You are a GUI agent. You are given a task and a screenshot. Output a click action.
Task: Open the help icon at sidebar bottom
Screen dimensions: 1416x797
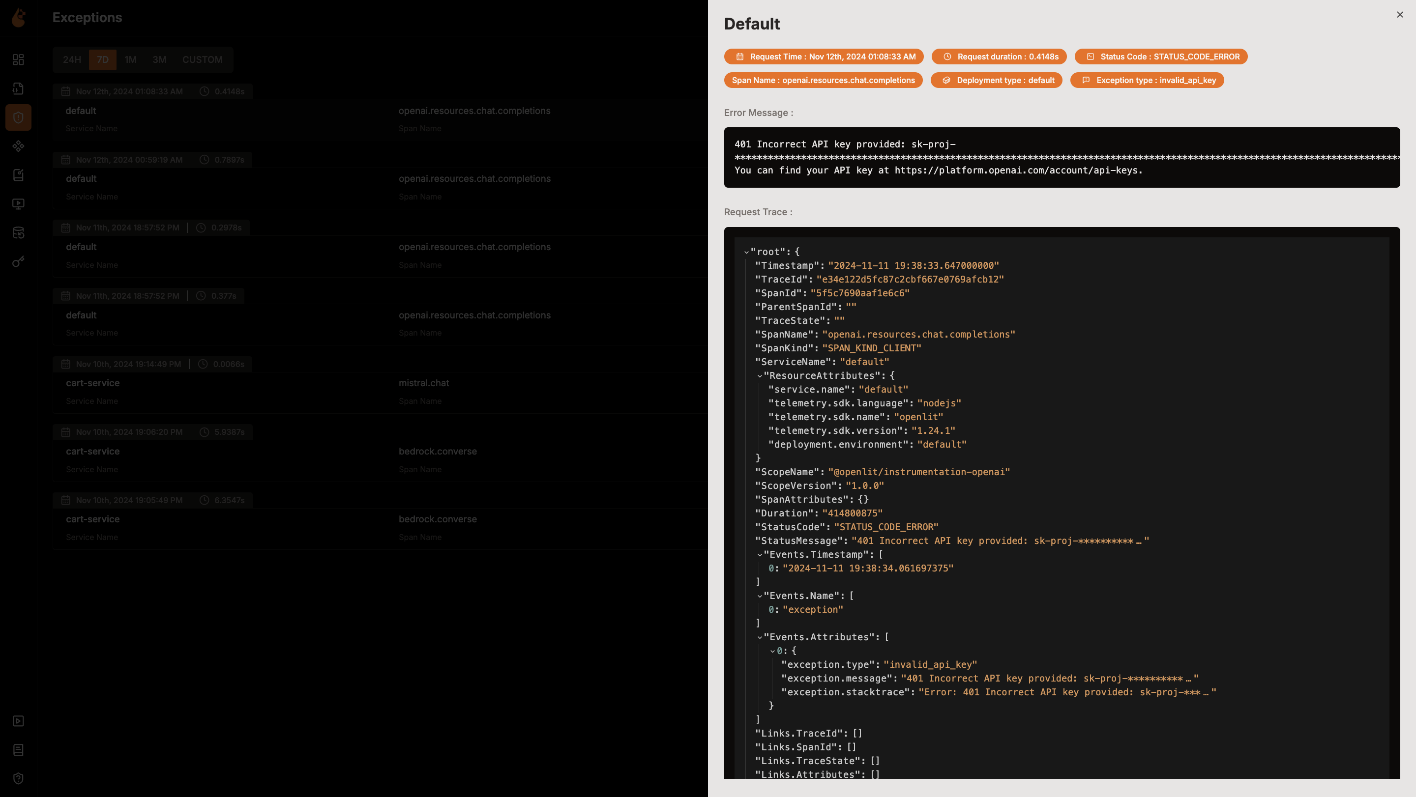pos(18,778)
